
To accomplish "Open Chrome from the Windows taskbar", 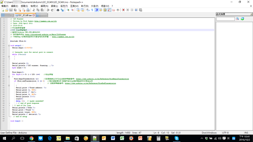I will 31,138.
